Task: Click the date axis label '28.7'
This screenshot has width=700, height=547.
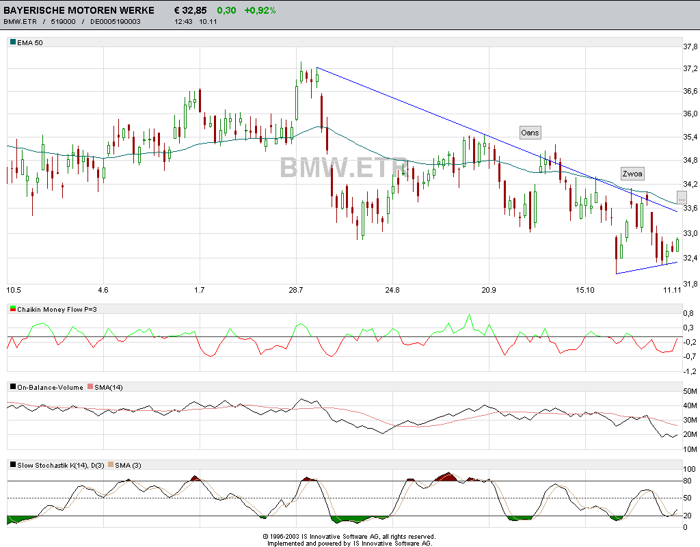Action: (x=295, y=290)
